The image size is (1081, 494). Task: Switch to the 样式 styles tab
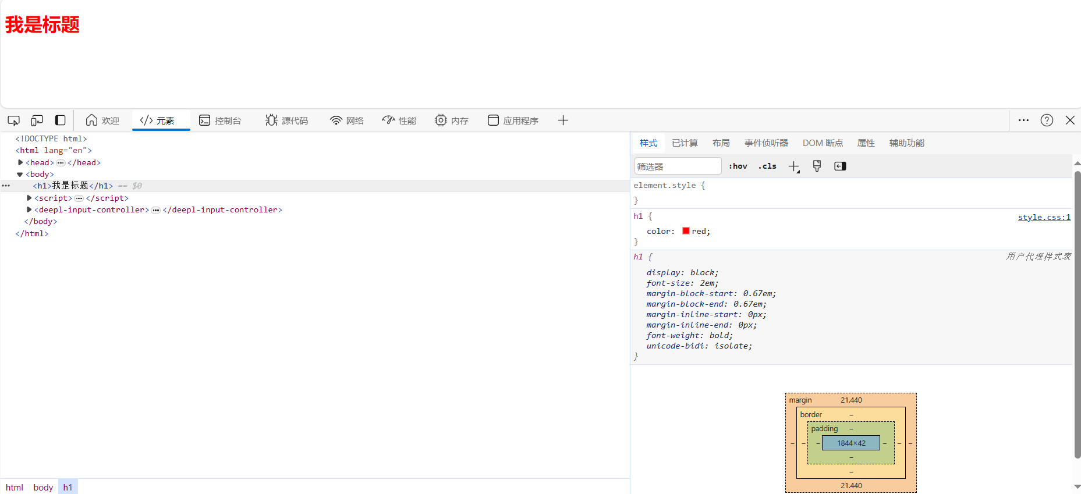[648, 143]
